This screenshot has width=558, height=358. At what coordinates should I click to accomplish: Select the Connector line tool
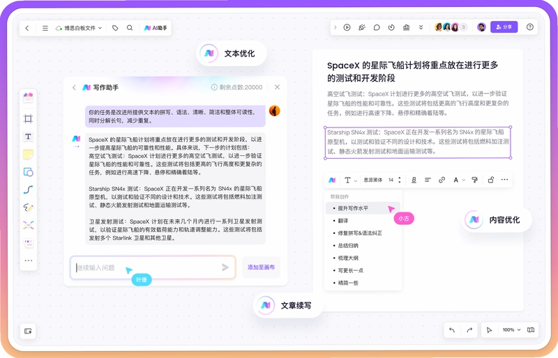point(28,190)
